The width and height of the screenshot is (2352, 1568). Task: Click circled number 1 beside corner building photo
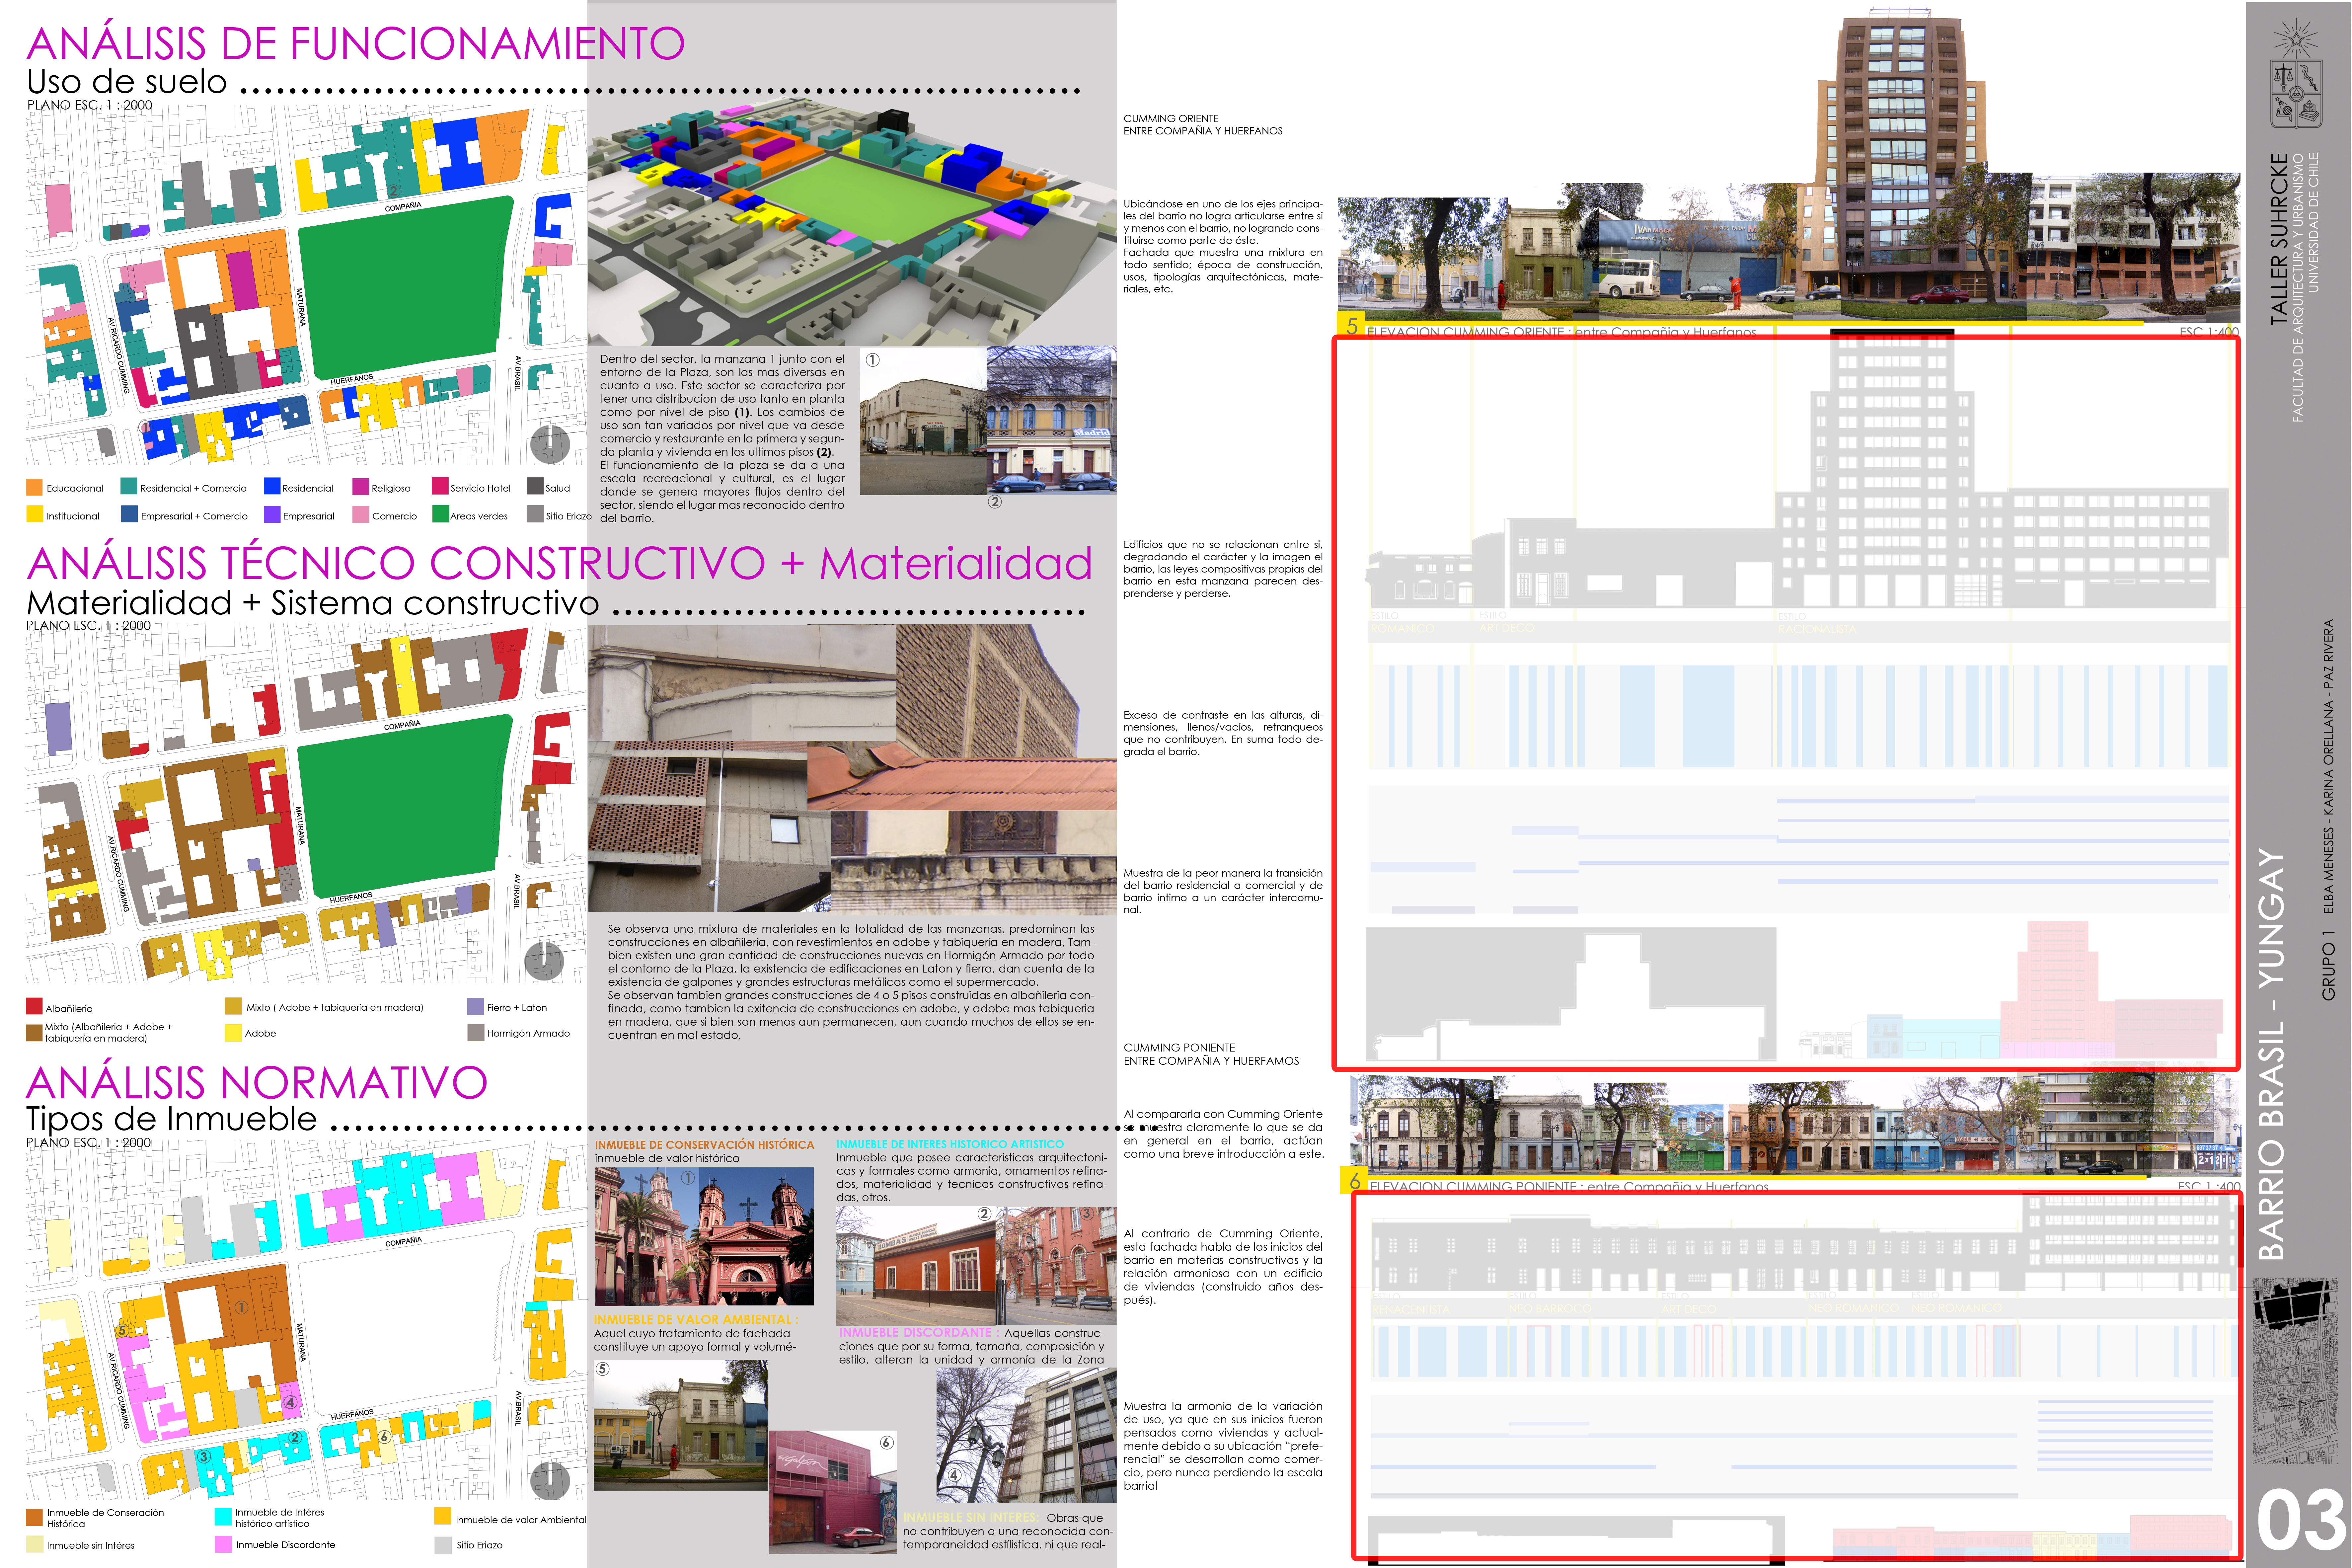873,360
